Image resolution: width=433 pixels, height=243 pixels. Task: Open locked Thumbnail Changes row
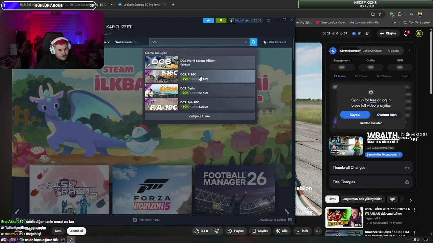point(371,167)
